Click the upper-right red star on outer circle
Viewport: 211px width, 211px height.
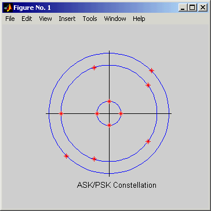(x=152, y=70)
